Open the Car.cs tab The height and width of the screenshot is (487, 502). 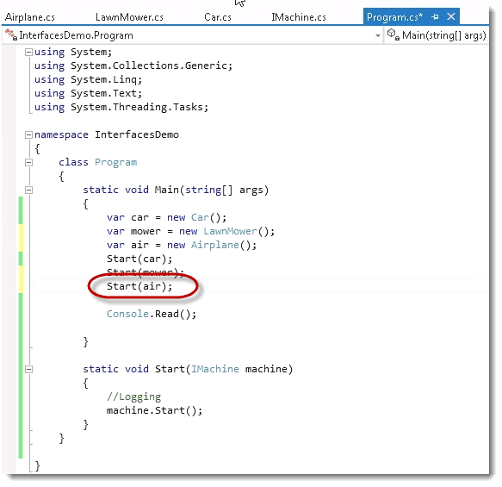218,17
